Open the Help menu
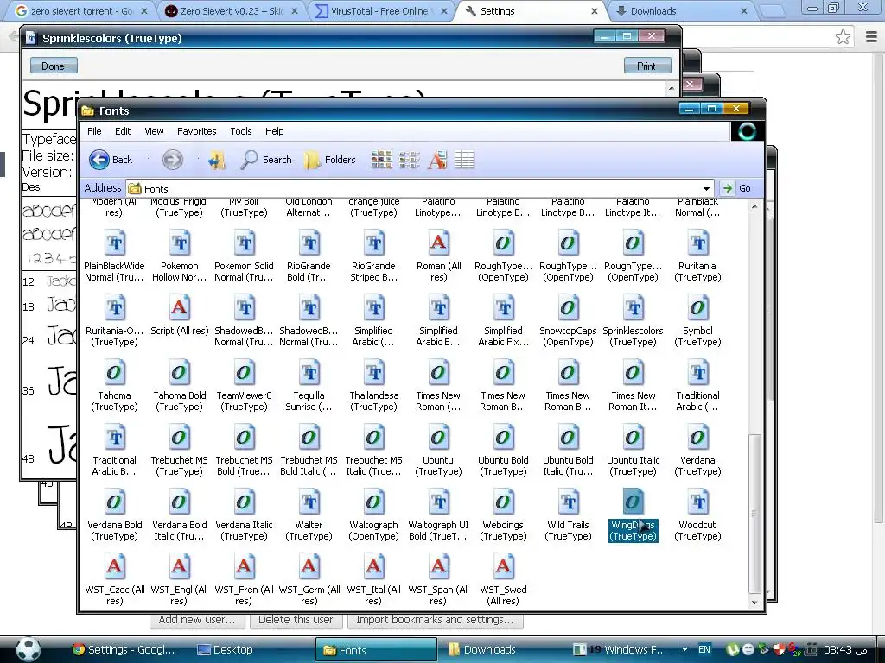The height and width of the screenshot is (663, 885). (x=274, y=131)
